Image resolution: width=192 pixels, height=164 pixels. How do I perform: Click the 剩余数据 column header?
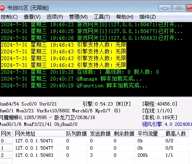click(124, 133)
